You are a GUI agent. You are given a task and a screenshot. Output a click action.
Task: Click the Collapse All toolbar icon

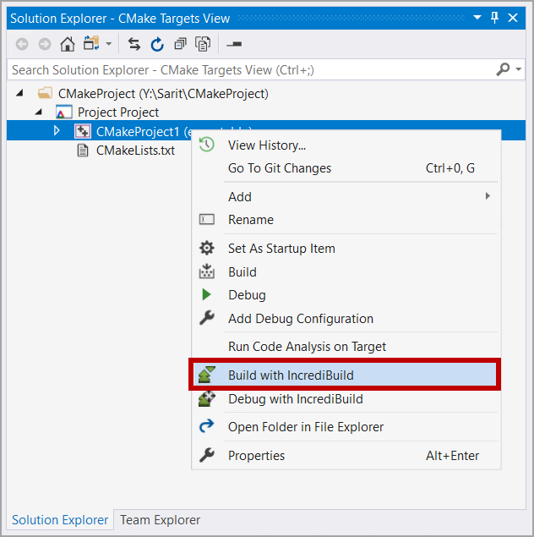tap(180, 45)
